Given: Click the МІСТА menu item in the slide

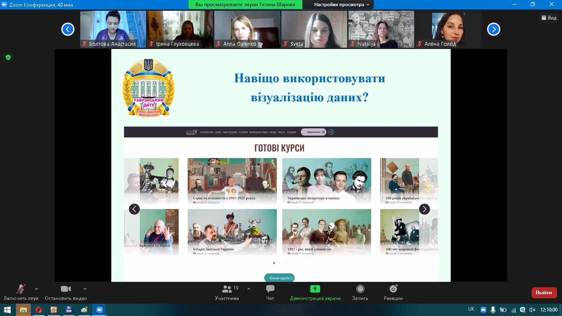Looking at the screenshot, I should [x=281, y=132].
